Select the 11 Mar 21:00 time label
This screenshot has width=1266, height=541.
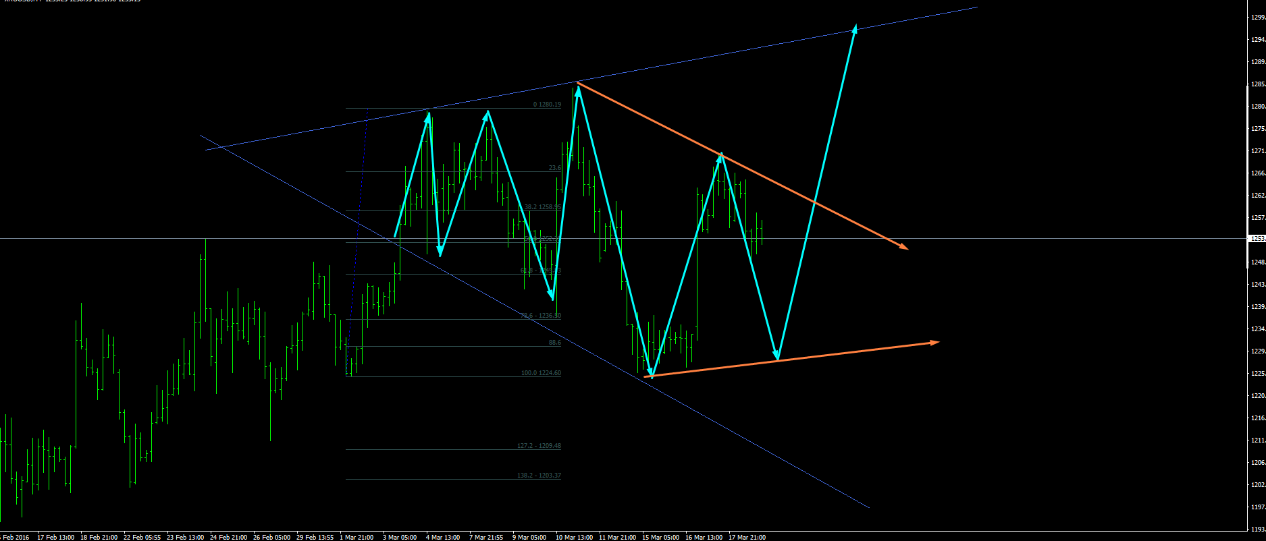[617, 537]
